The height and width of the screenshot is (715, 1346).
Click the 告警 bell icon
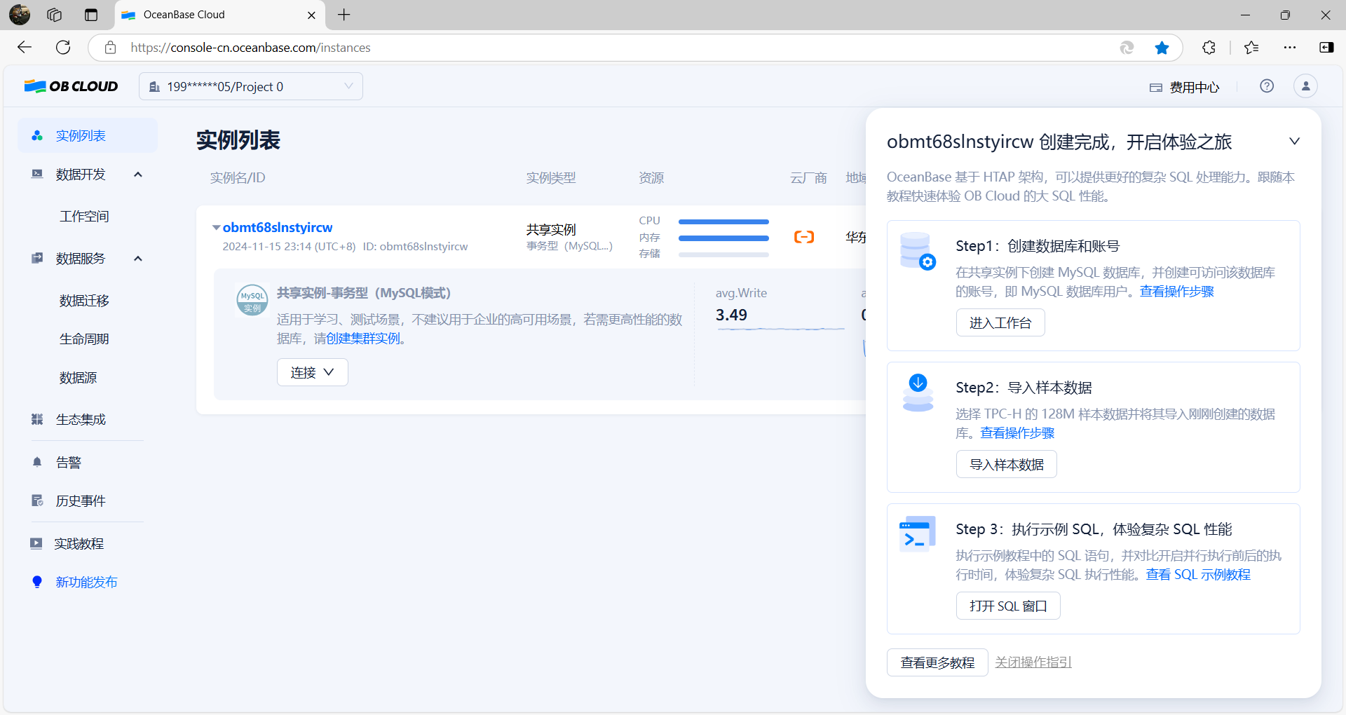[x=37, y=462]
